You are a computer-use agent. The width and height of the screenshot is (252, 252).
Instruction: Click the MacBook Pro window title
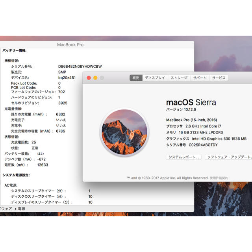coord(70,44)
